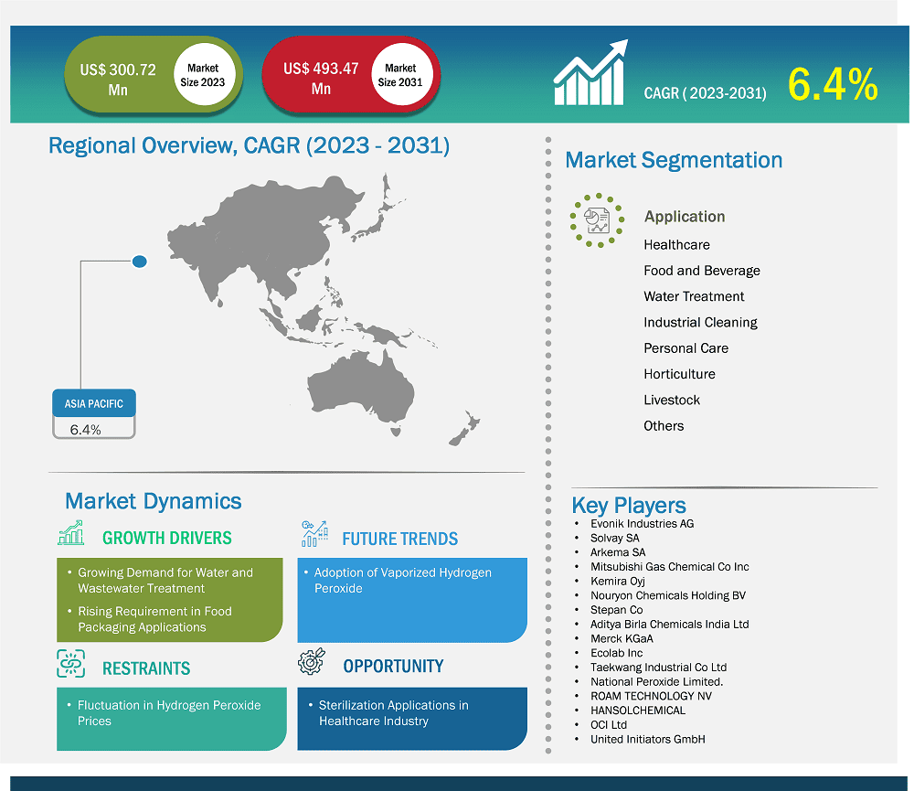Click the green Growth Drivers content box

click(x=171, y=599)
